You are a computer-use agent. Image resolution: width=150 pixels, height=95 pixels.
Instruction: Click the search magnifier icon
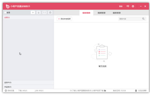[143, 19]
